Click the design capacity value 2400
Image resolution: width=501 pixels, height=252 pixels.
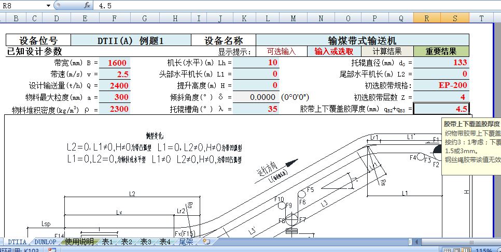click(x=115, y=85)
